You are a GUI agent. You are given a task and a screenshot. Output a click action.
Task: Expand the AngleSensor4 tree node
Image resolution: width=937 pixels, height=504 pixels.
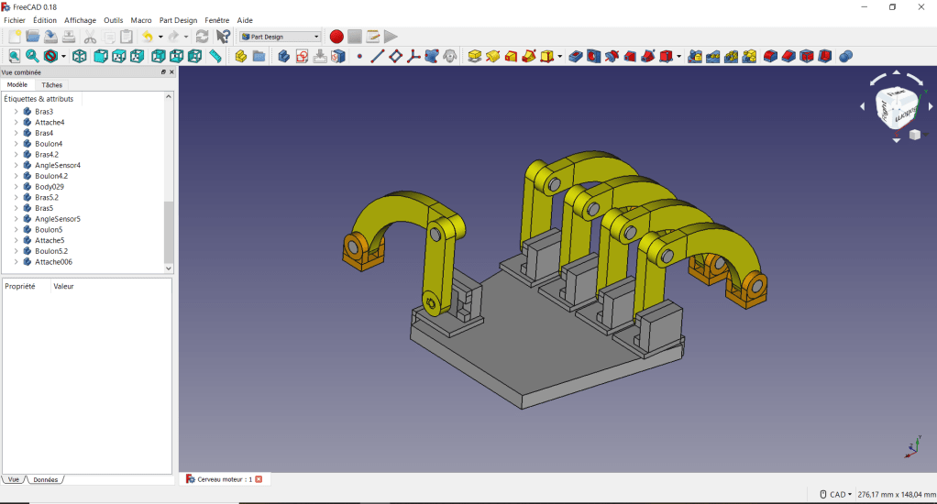coord(16,166)
